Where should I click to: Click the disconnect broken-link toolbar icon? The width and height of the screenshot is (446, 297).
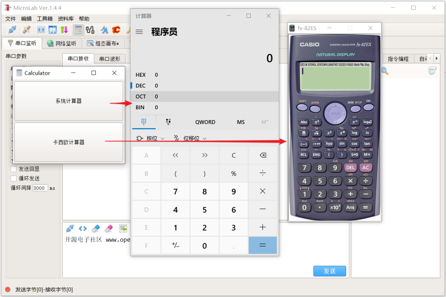26,29
